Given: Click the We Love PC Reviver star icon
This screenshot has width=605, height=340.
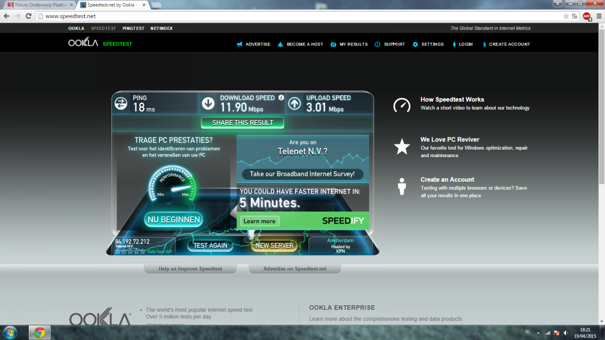Looking at the screenshot, I should 402,147.
